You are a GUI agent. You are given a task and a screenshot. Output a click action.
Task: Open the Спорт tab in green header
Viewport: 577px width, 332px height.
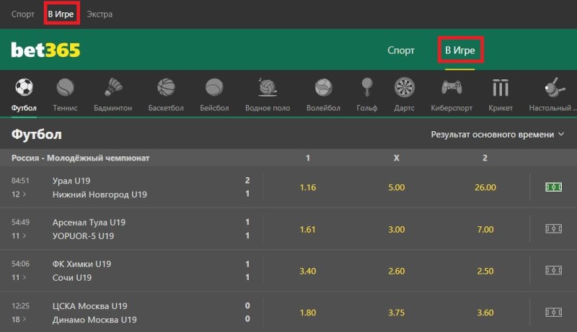[x=401, y=50]
